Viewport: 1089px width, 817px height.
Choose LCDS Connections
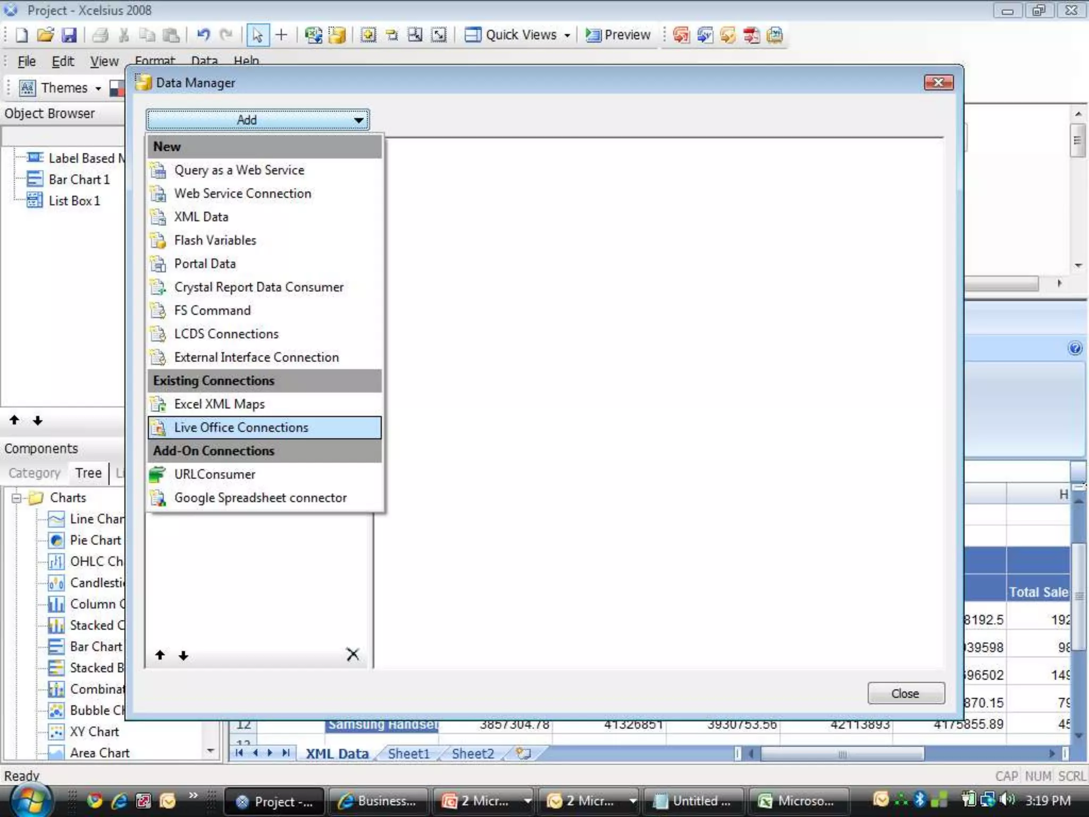tap(265, 334)
